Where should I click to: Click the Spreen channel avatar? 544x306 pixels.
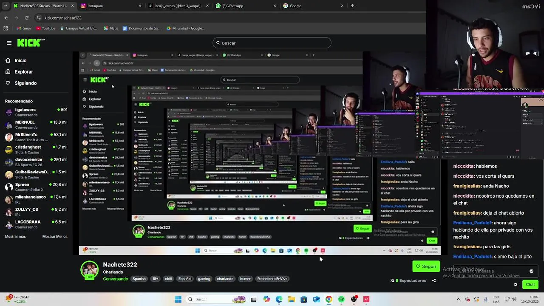tap(9, 187)
